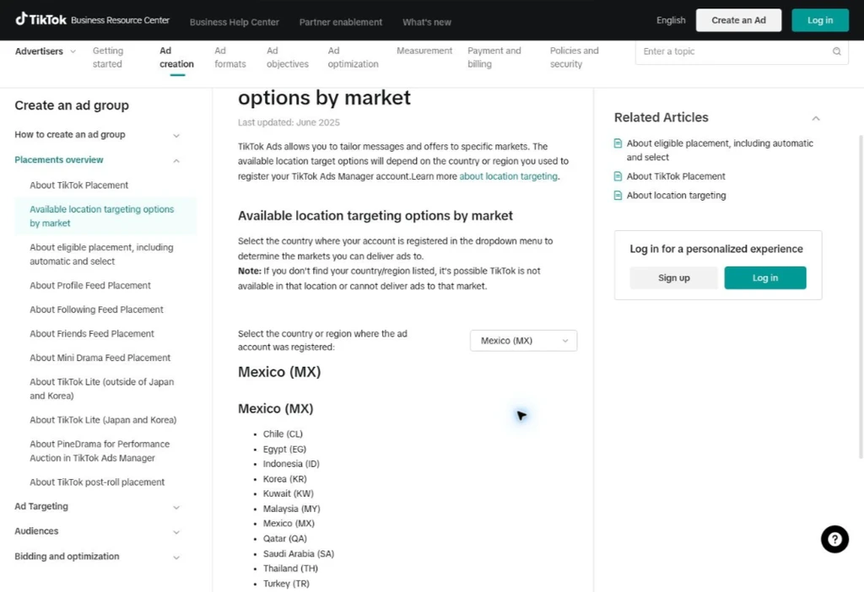864x592 pixels.
Task: Click the page vertical scrollbar
Action: coord(861,296)
